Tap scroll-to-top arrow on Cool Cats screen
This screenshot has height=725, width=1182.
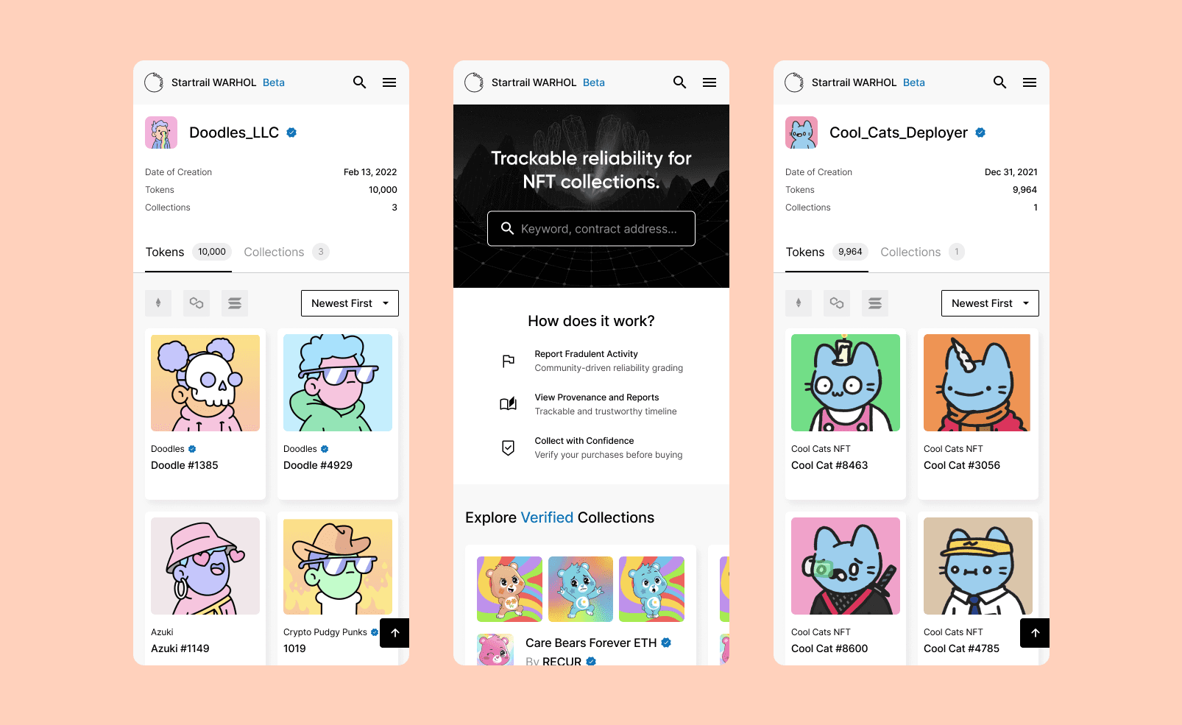tap(1035, 633)
